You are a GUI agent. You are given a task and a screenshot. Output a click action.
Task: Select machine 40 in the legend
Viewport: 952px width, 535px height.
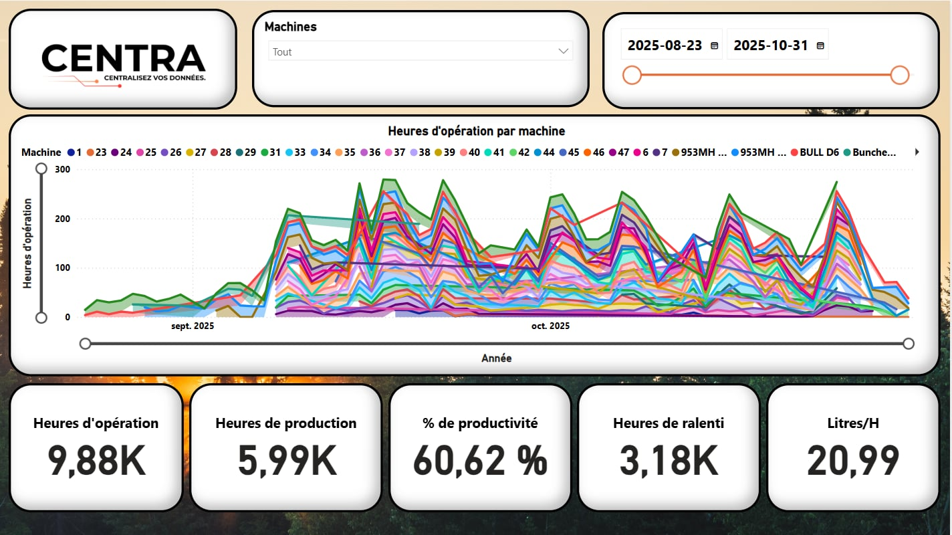click(469, 152)
